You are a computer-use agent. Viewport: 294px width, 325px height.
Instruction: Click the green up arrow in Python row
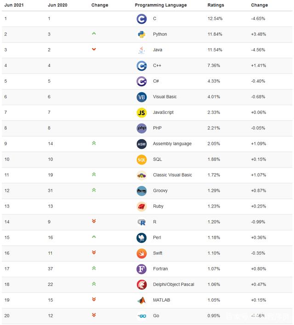[x=94, y=34]
